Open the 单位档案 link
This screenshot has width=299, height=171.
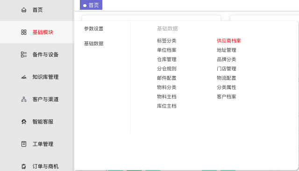pos(166,50)
